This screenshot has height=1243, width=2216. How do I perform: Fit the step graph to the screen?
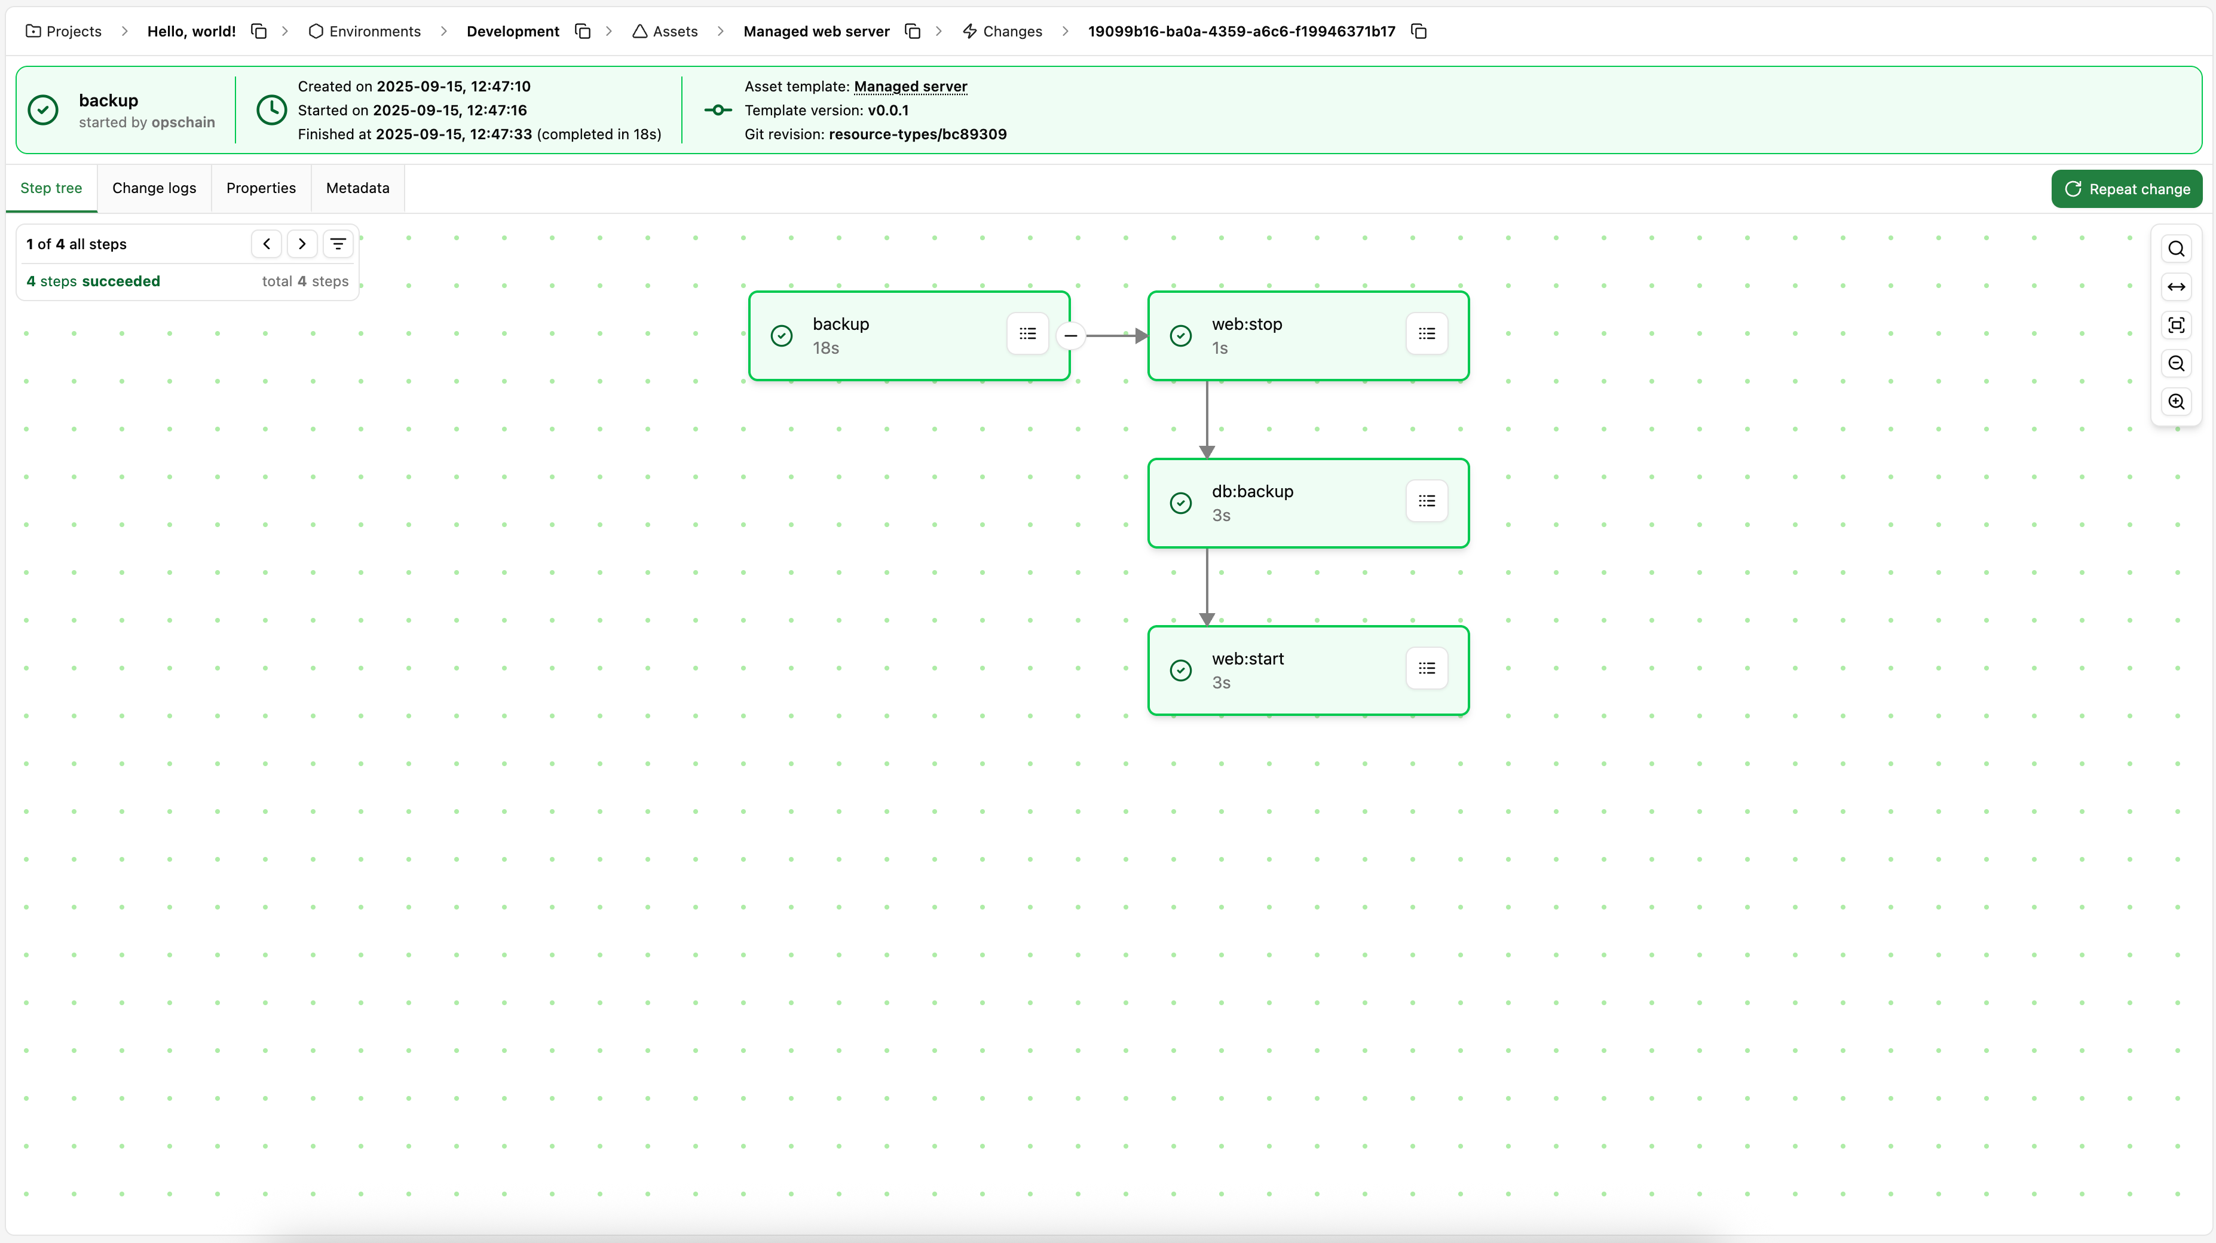tap(2177, 324)
